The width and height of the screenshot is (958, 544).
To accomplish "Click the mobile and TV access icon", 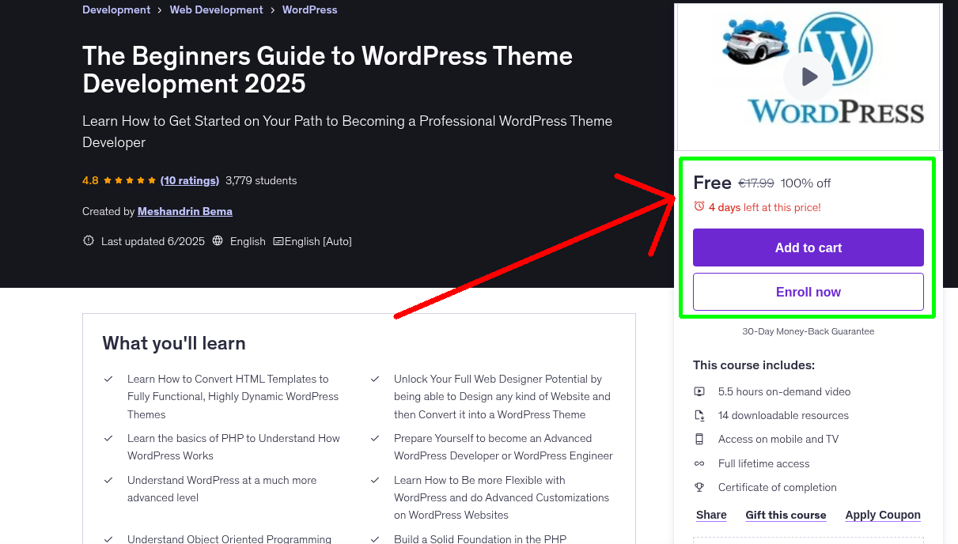I will point(699,439).
